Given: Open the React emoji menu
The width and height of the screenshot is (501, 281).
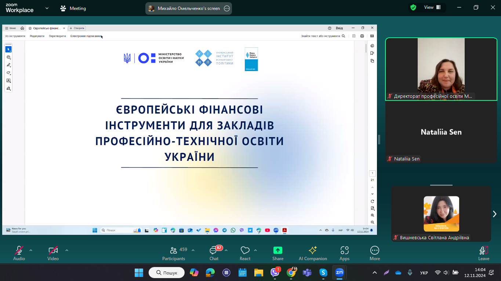Looking at the screenshot, I should coord(245,253).
